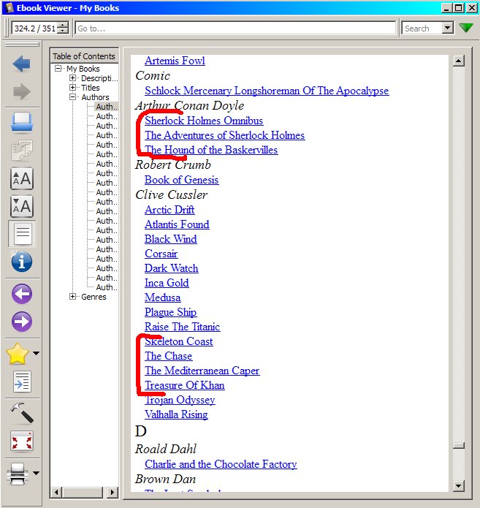
Task: Click the Print icon
Action: point(17,474)
